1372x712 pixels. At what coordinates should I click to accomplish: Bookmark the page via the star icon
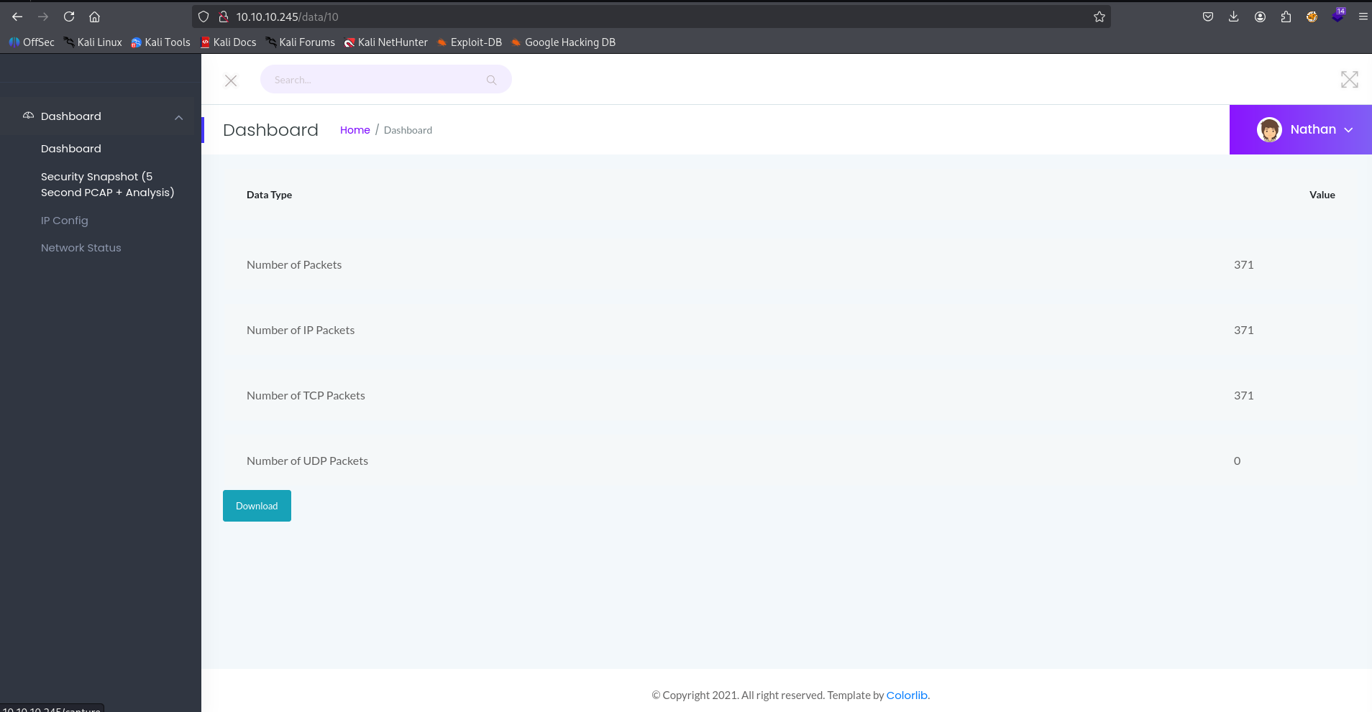(x=1098, y=16)
